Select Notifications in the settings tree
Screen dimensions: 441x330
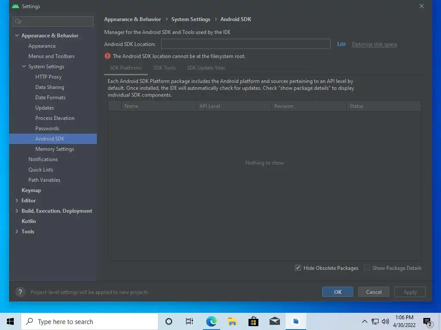[43, 159]
